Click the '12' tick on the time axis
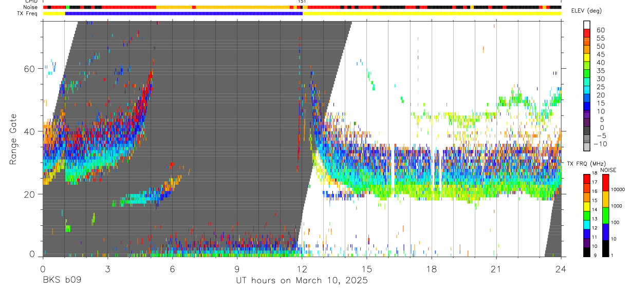The image size is (631, 291). [x=302, y=268]
